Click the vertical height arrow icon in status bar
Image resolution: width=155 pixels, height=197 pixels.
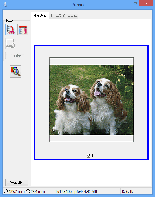click(x=28, y=191)
